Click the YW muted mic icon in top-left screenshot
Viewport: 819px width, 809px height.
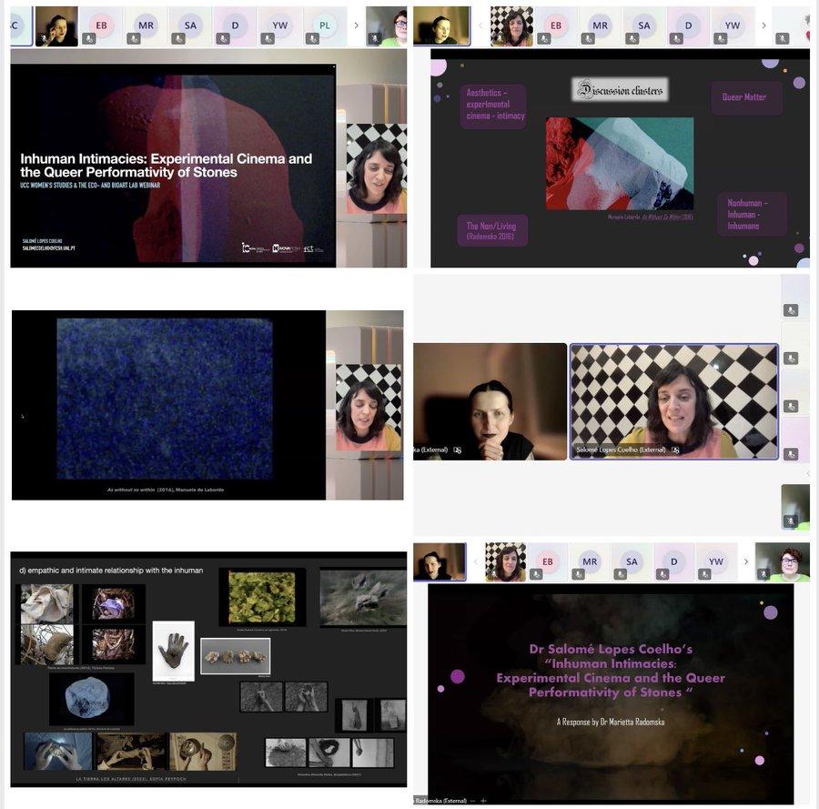tap(268, 38)
